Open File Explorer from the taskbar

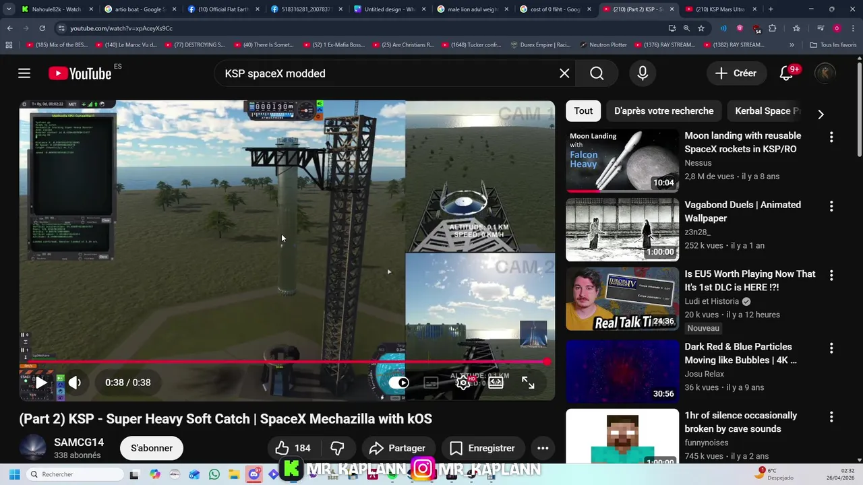pos(234,474)
